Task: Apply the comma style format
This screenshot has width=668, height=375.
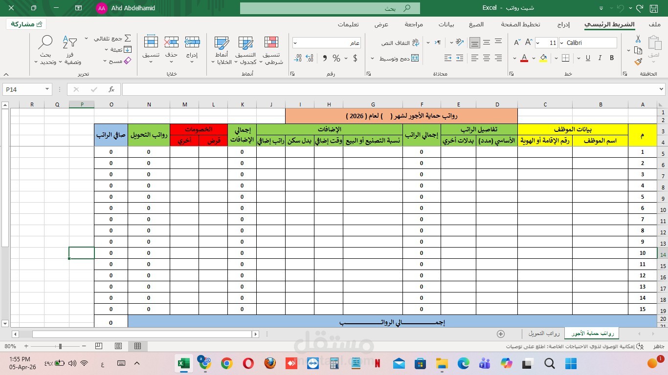Action: tap(324, 58)
